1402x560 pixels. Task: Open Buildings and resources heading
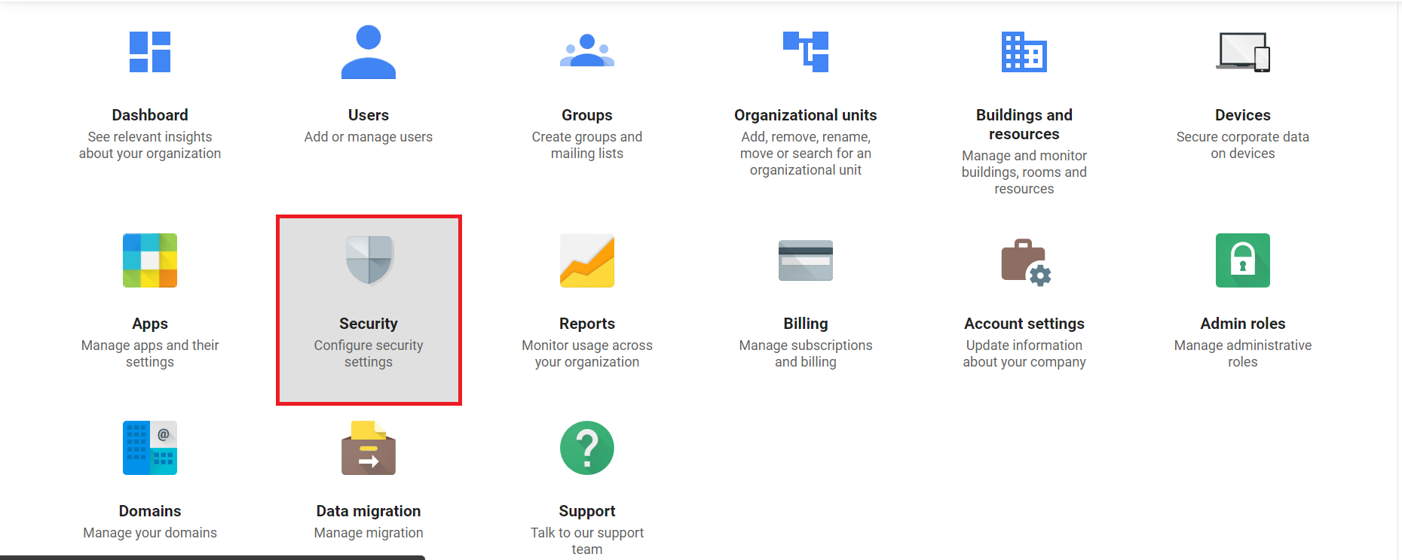[x=1024, y=124]
